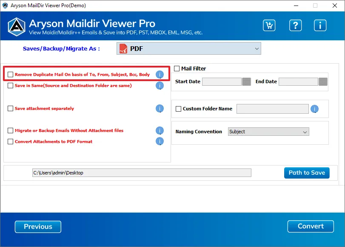345x247 pixels.
Task: Show info for Save in Same option
Action: (160, 86)
